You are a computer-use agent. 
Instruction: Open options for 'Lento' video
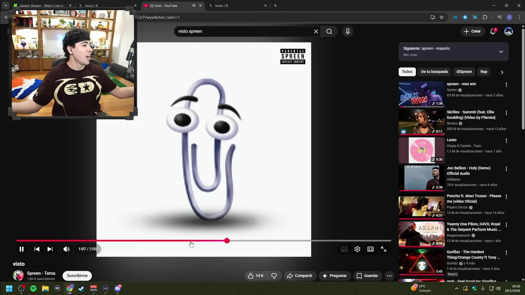(x=506, y=141)
